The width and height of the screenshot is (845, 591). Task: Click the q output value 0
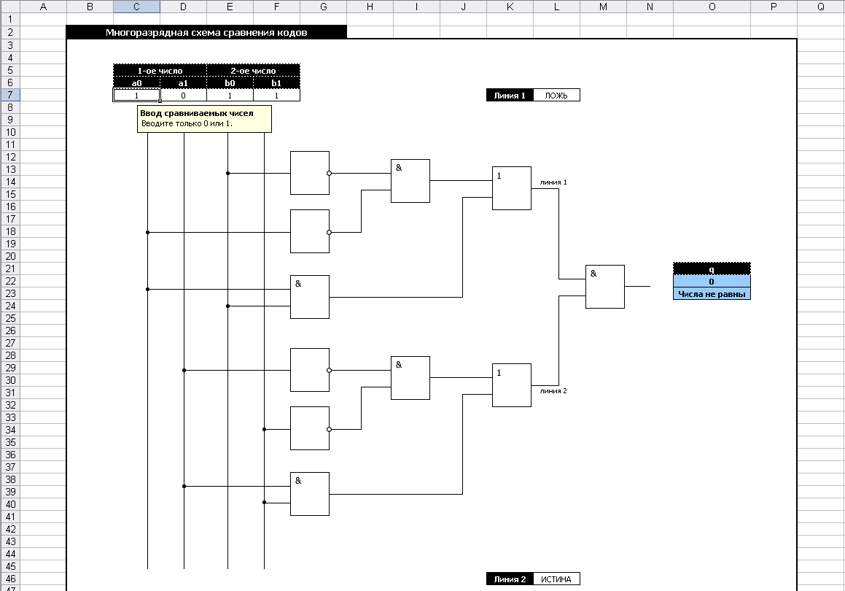[712, 282]
